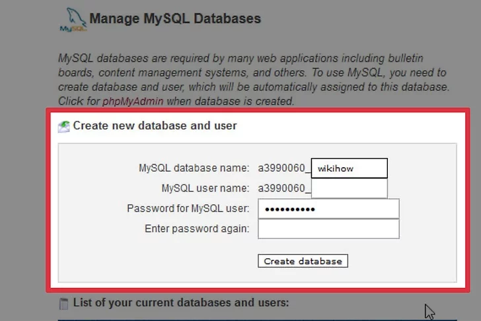Viewport: 481px width, 321px height.
Task: Select the Password for MySQL user field
Action: click(x=328, y=209)
